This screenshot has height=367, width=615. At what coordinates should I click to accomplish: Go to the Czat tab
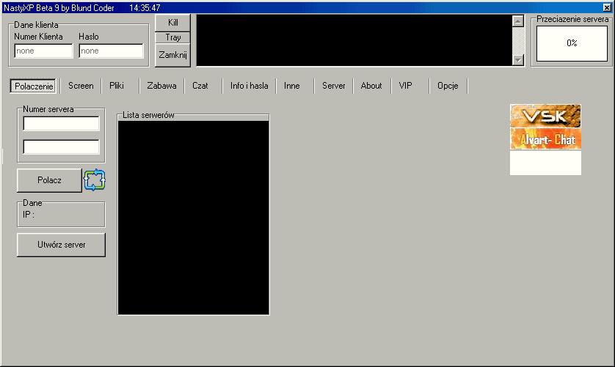point(200,86)
